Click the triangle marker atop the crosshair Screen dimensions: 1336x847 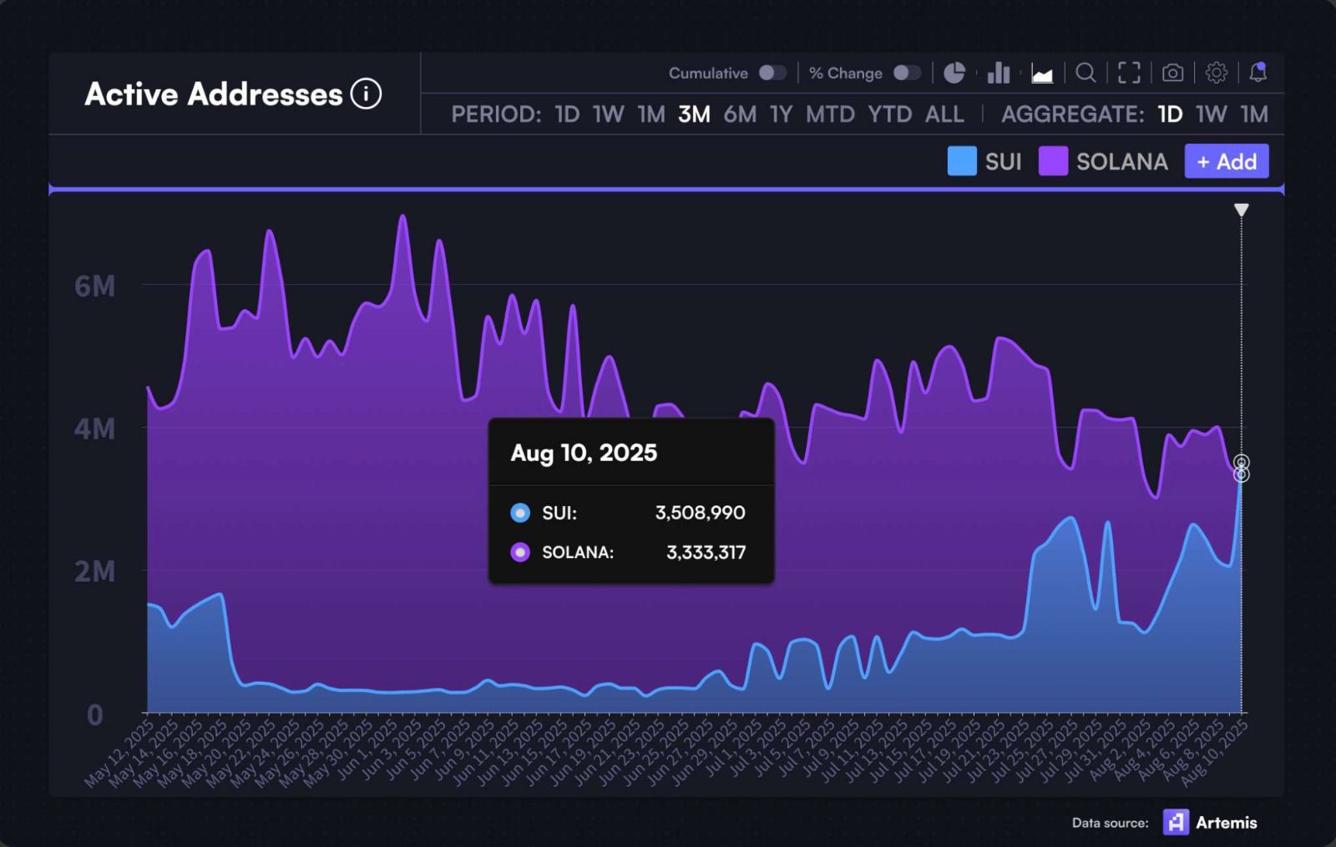1242,210
